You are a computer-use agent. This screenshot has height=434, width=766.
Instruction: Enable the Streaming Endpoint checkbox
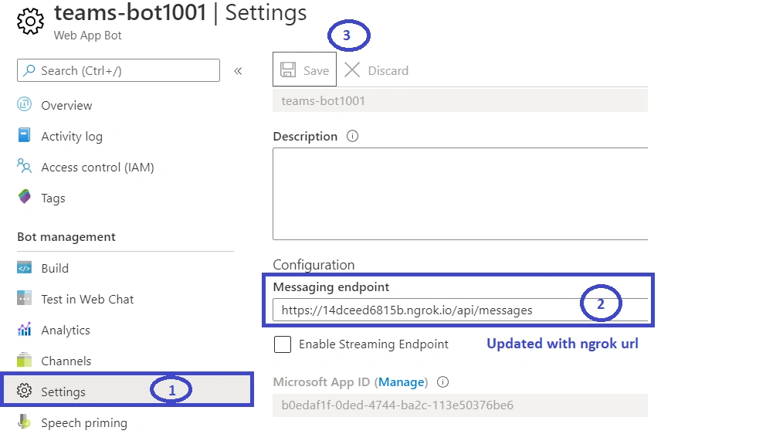pyautogui.click(x=283, y=344)
